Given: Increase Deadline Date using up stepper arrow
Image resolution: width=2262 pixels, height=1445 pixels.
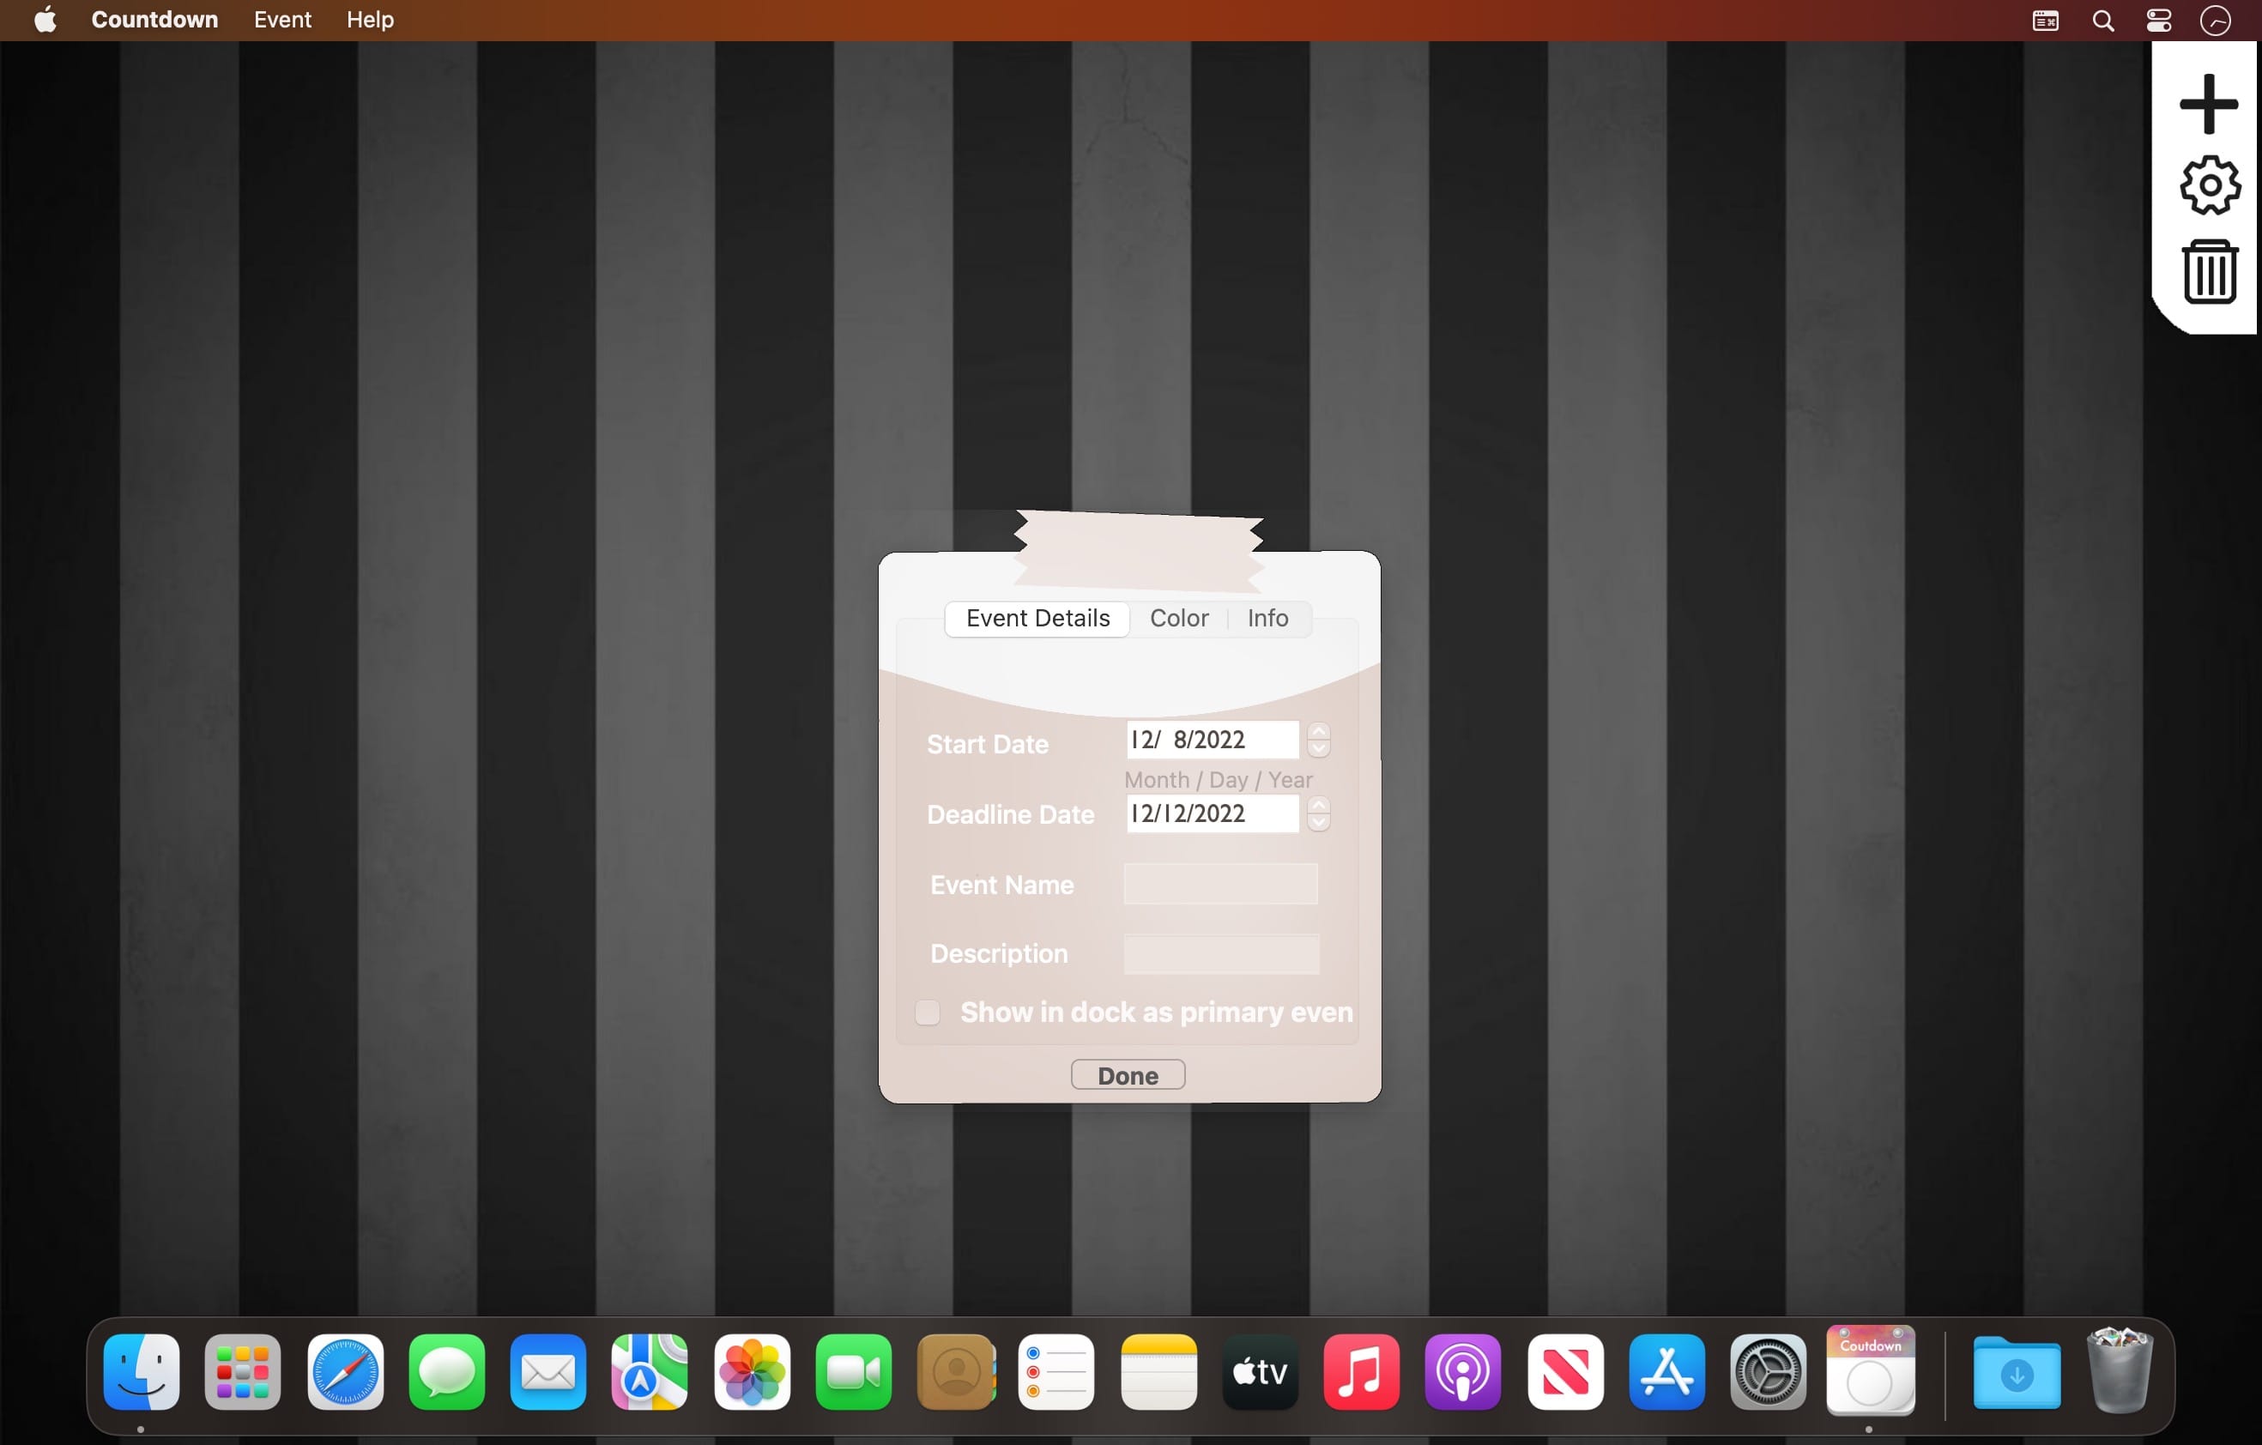Looking at the screenshot, I should tap(1318, 805).
